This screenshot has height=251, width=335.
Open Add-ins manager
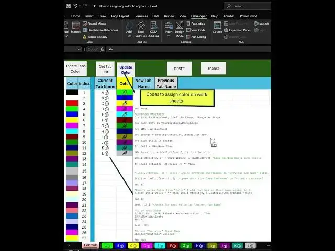pyautogui.click(x=129, y=29)
